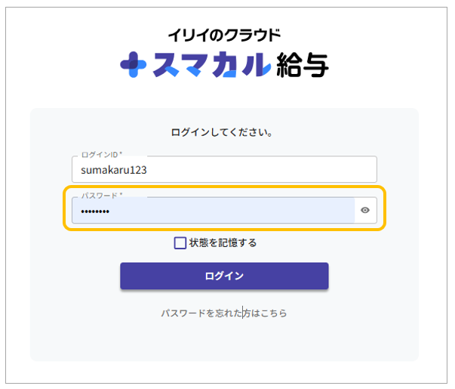Place cursor after sumakaru123 text
The image size is (455, 389).
(x=148, y=171)
